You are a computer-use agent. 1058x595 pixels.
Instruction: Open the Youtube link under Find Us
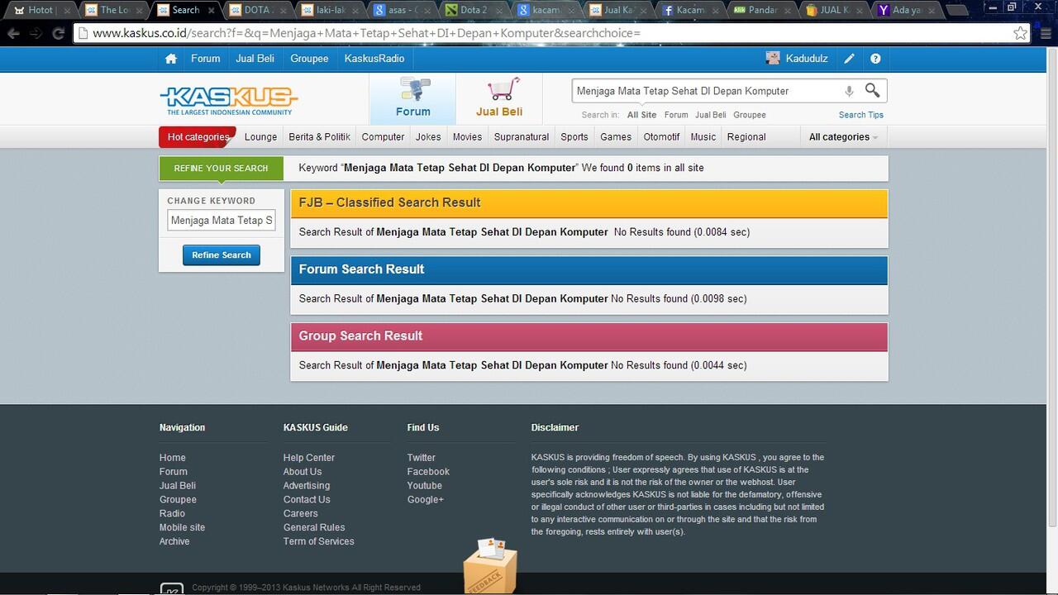[425, 486]
